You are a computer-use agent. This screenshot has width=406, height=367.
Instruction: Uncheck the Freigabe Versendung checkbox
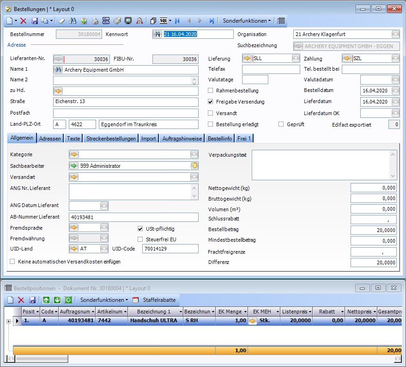point(211,102)
